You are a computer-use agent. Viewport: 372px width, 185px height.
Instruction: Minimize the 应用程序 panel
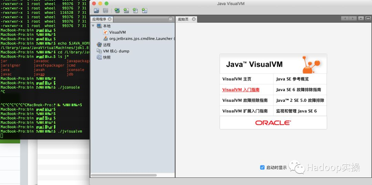(170, 19)
